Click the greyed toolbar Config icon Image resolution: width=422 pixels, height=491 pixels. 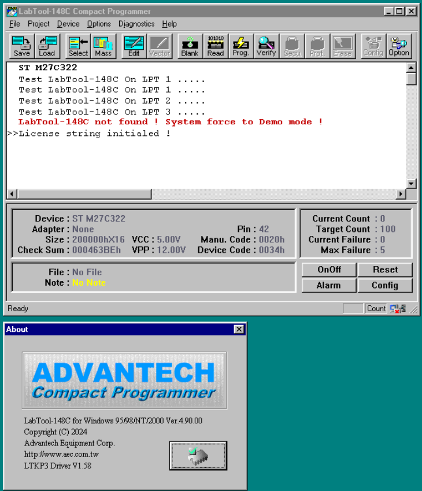tap(373, 46)
